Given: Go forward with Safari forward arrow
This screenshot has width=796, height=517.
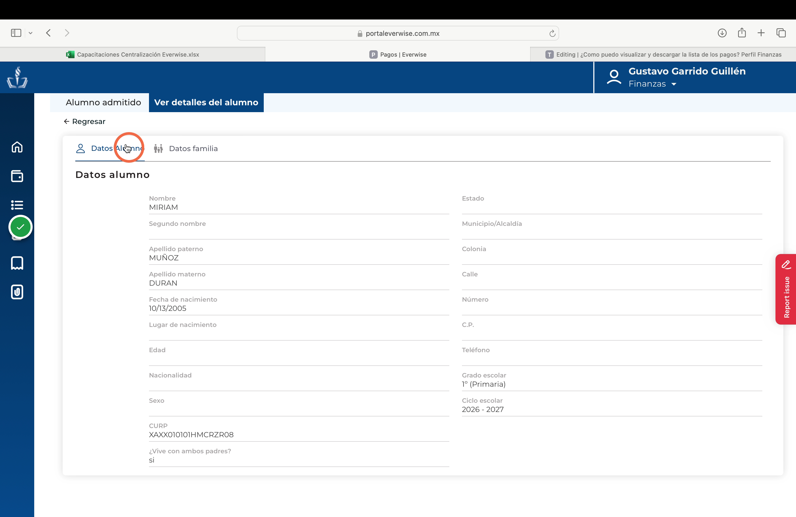Looking at the screenshot, I should [x=67, y=33].
